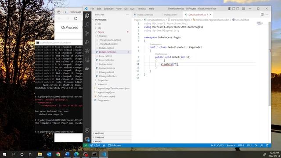The height and width of the screenshot is (158, 281).
Task: Open the Terminal menu
Action: coord(142,9)
